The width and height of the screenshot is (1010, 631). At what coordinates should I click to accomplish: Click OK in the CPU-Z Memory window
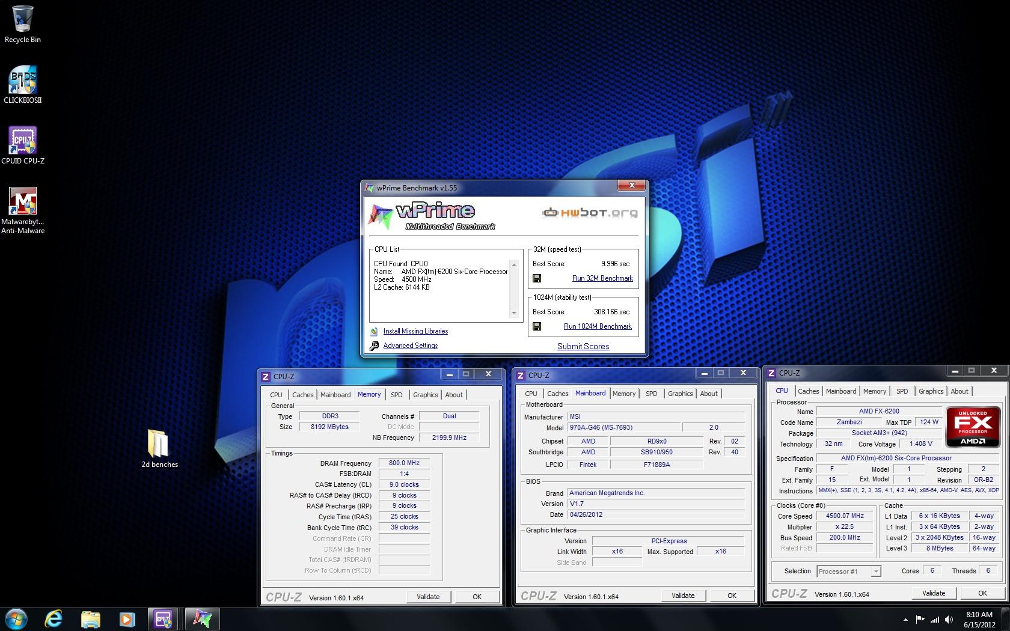477,597
